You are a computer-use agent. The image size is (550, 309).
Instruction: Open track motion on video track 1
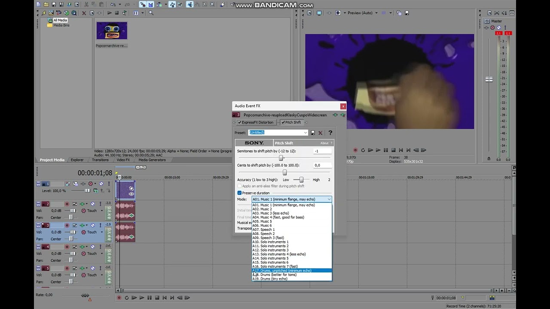tap(75, 184)
